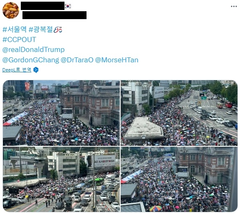The image size is (240, 214).
Task: Open bottom-right photo with rainbow umbrella
Action: pyautogui.click(x=179, y=179)
